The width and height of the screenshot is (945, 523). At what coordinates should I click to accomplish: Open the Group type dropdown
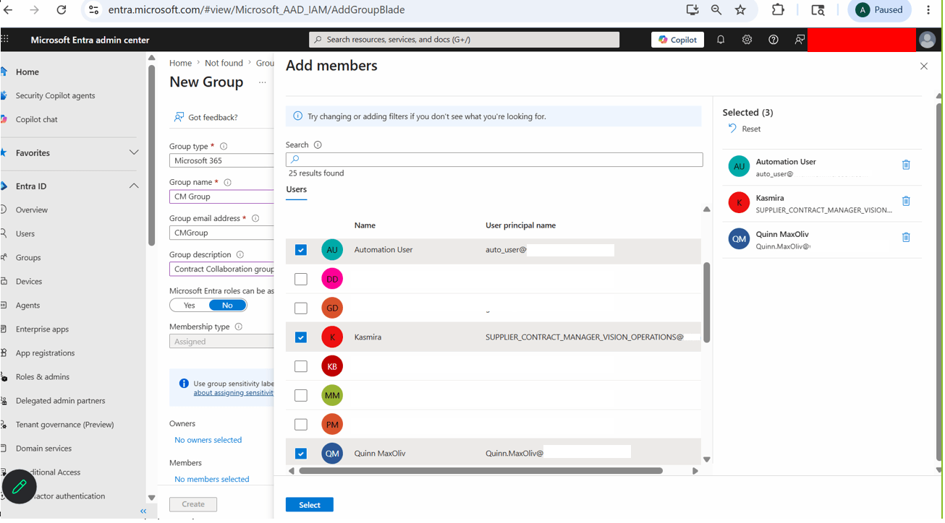tap(221, 160)
